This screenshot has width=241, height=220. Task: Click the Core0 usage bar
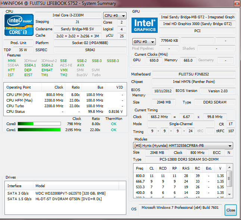coord(39,124)
